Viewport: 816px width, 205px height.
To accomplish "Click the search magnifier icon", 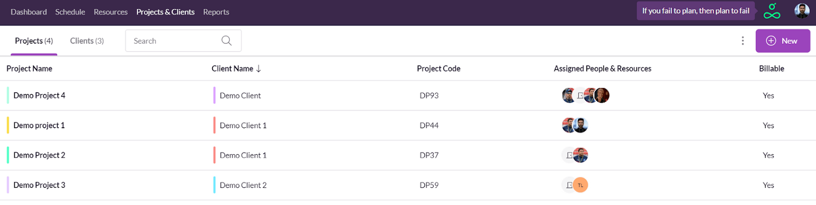I will tap(226, 41).
